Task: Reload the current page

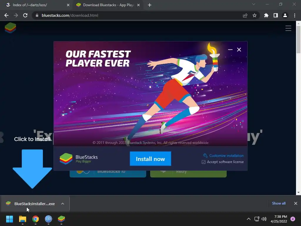Action: click(x=25, y=15)
